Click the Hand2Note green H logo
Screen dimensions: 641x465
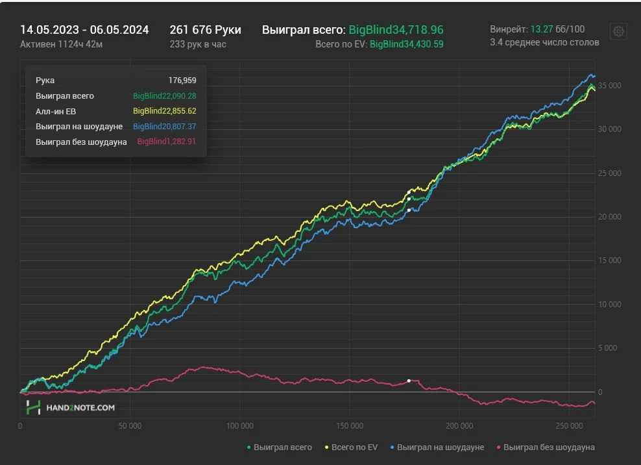pos(33,407)
